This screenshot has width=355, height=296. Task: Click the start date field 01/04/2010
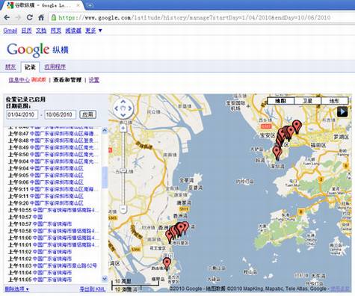[22, 114]
